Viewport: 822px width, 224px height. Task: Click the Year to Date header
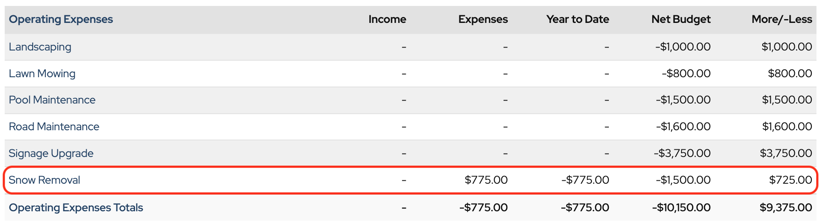577,19
